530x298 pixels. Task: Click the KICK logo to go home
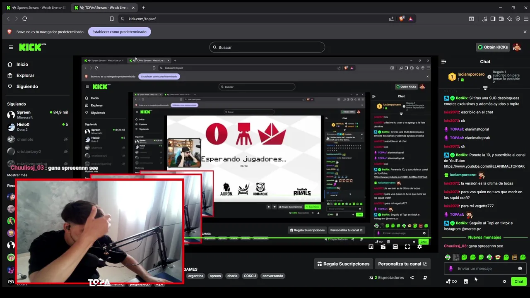32,47
